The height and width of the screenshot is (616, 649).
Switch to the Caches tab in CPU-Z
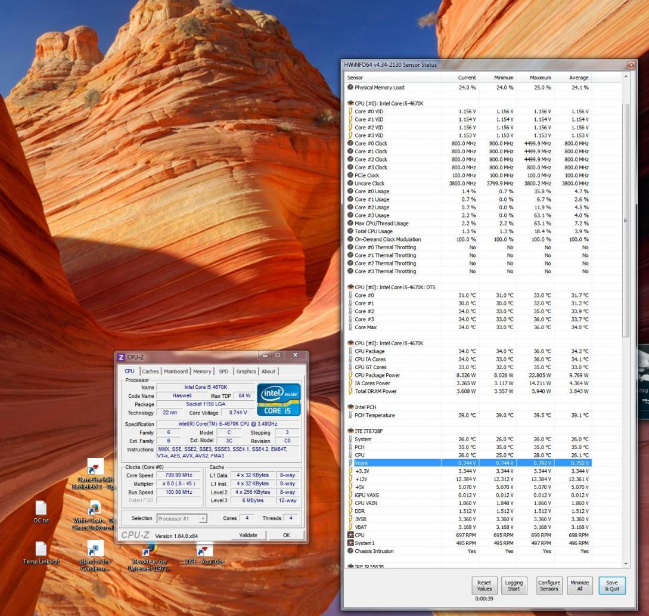(x=150, y=372)
